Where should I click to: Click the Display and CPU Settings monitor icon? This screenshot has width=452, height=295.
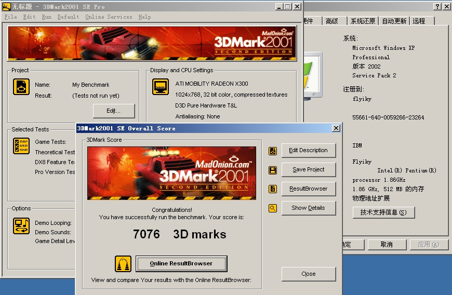click(160, 86)
